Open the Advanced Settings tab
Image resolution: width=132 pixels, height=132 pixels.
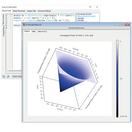[44, 11]
